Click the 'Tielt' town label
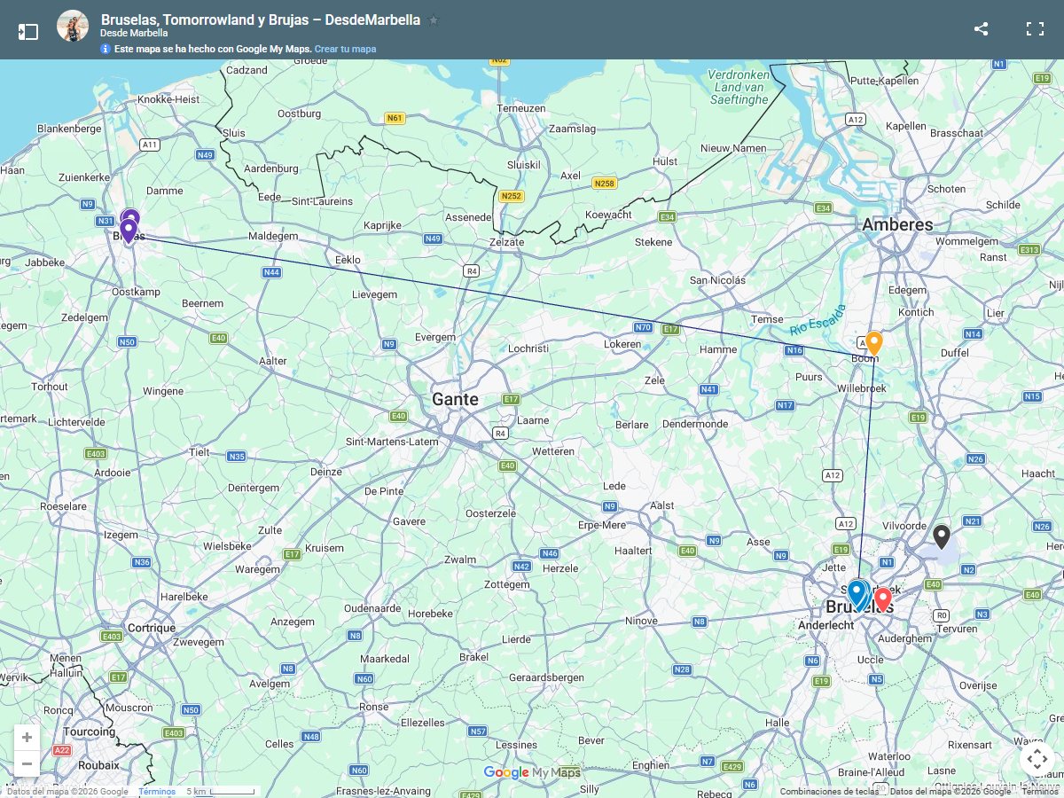The width and height of the screenshot is (1064, 798). point(199,452)
